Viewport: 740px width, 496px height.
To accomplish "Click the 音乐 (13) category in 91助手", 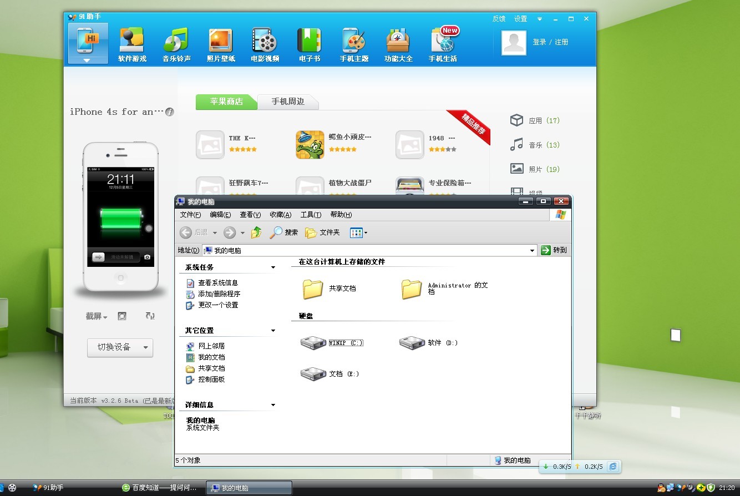I will (535, 145).
